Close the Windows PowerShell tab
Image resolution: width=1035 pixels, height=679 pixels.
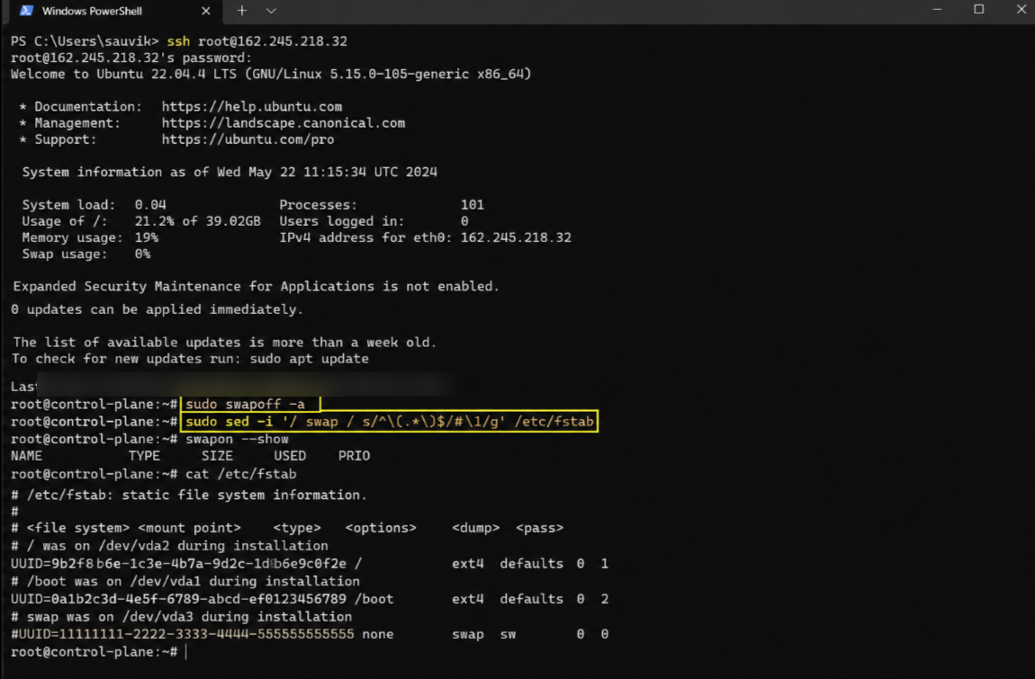pyautogui.click(x=206, y=11)
